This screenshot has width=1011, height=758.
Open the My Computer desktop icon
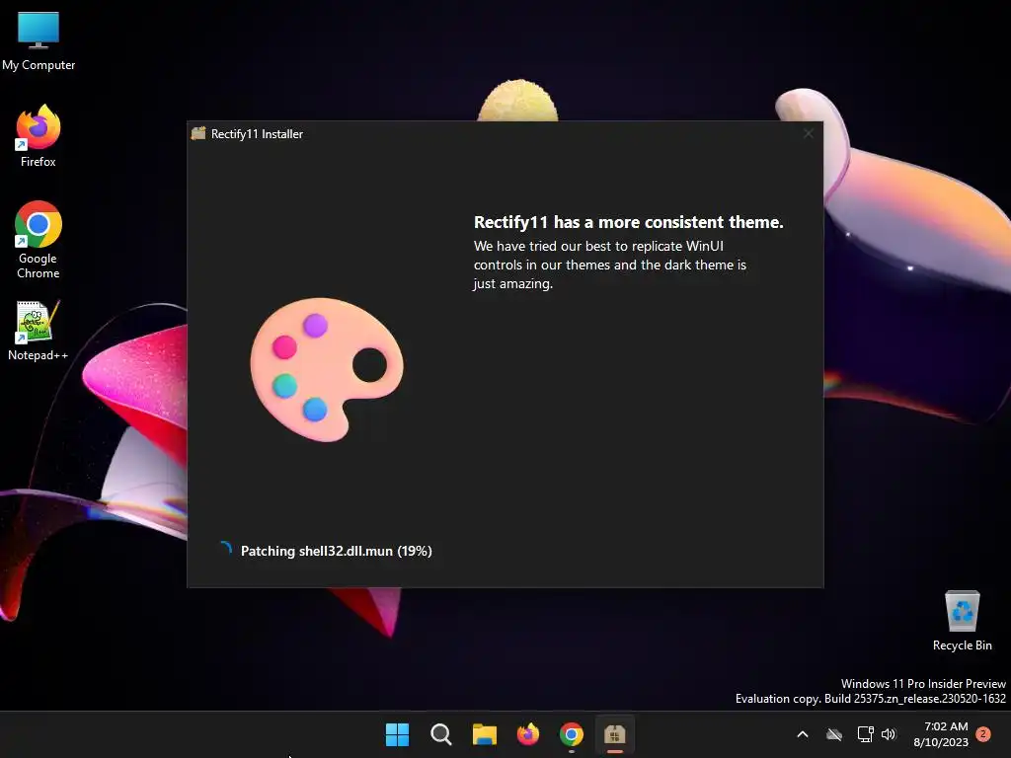point(39,41)
